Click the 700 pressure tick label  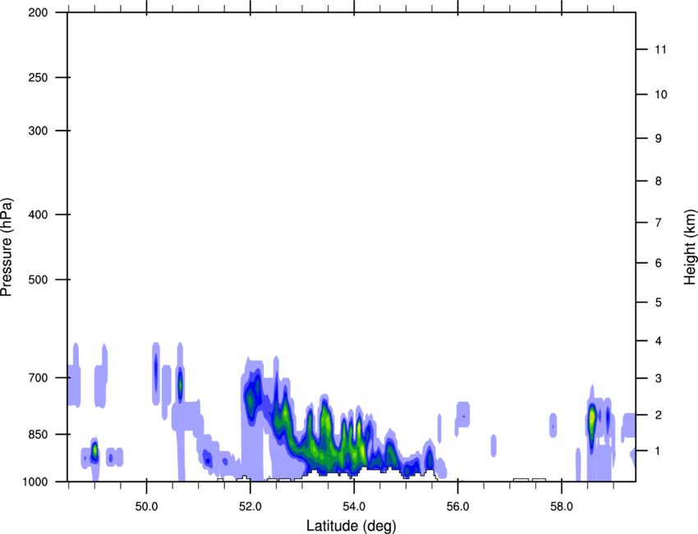[x=38, y=378]
